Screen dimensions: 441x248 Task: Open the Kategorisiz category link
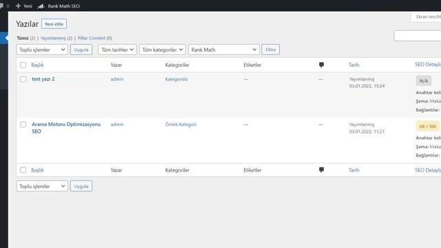176,79
